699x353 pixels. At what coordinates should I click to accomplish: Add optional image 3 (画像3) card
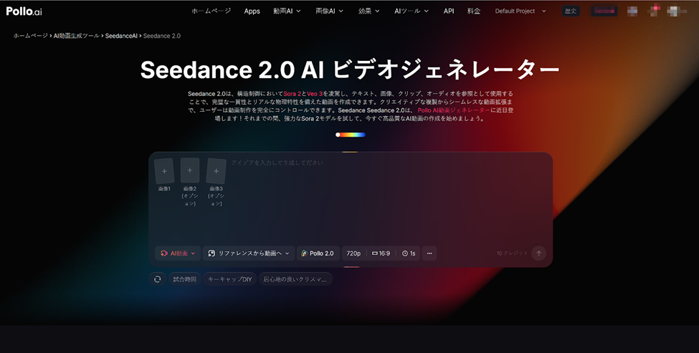[x=217, y=171]
